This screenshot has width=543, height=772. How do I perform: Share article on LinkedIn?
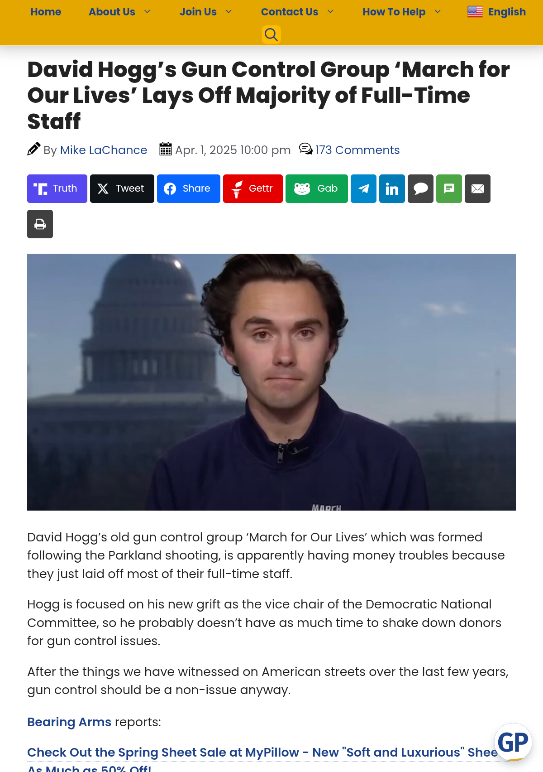(392, 188)
